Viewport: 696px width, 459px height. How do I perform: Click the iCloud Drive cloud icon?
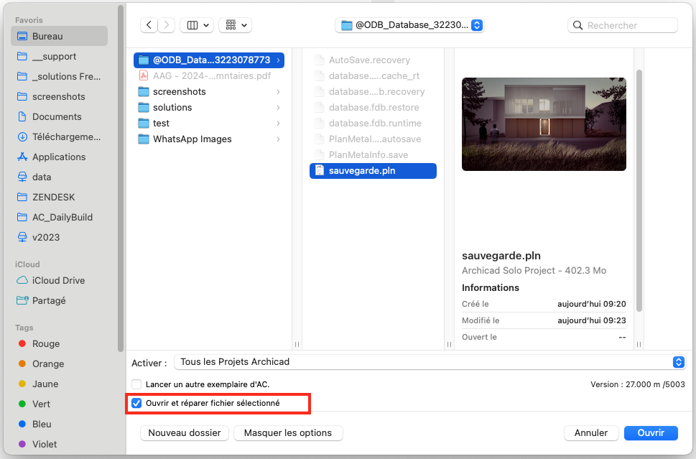pos(22,280)
